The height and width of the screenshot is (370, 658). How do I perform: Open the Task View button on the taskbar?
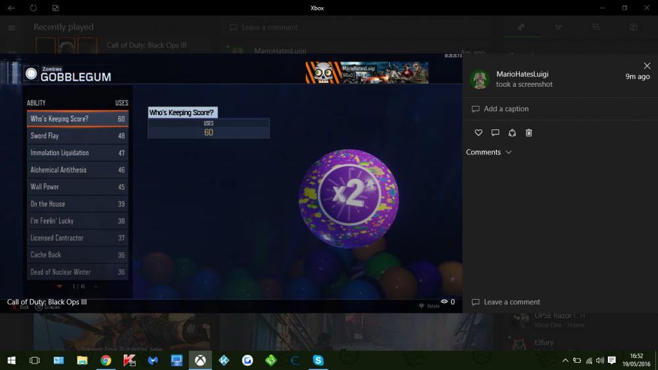point(35,360)
